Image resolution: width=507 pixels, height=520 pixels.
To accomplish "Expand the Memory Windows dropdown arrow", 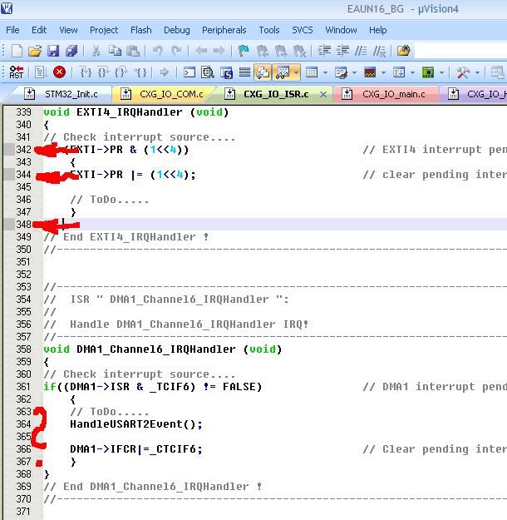I will click(x=325, y=72).
